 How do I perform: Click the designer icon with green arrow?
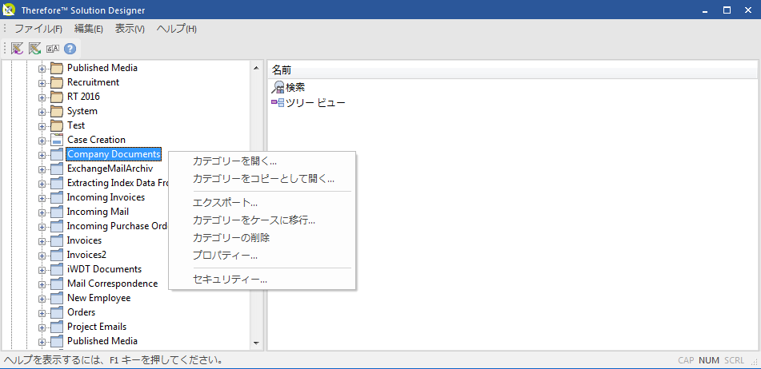pos(35,49)
